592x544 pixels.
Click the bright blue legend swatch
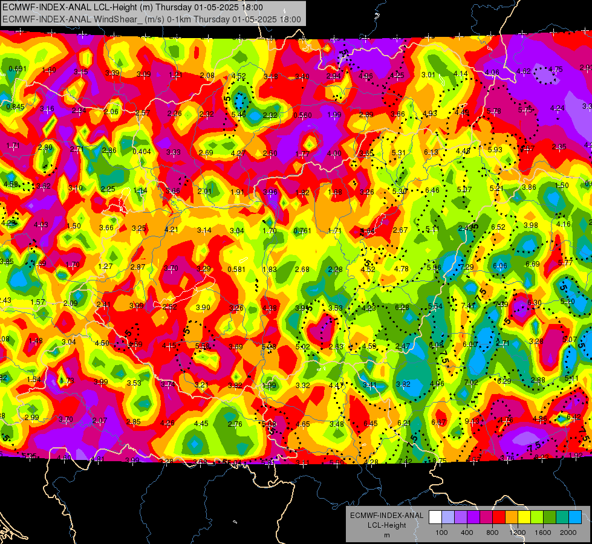[575, 517]
